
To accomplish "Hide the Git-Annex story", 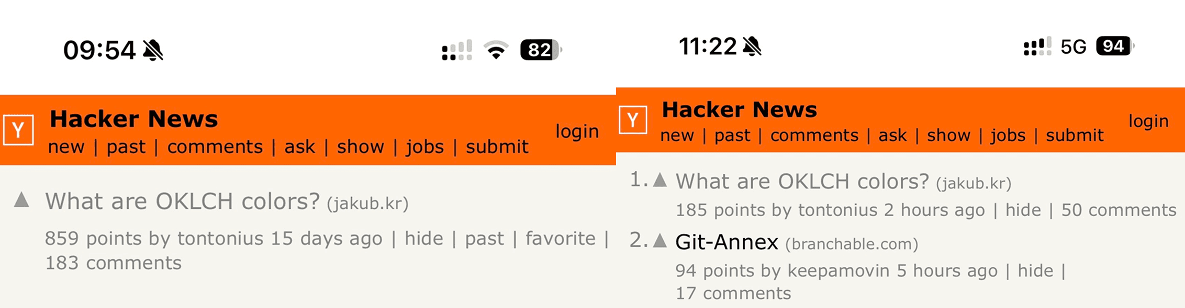I will pos(1035,271).
